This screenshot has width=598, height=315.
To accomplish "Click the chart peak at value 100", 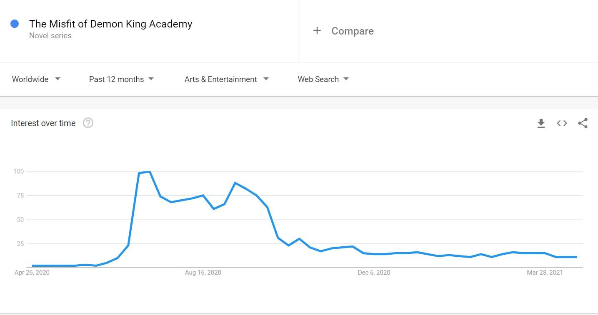I will coord(149,171).
